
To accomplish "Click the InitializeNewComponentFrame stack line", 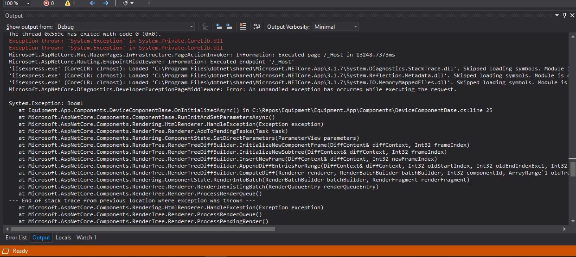I will click(244, 145).
